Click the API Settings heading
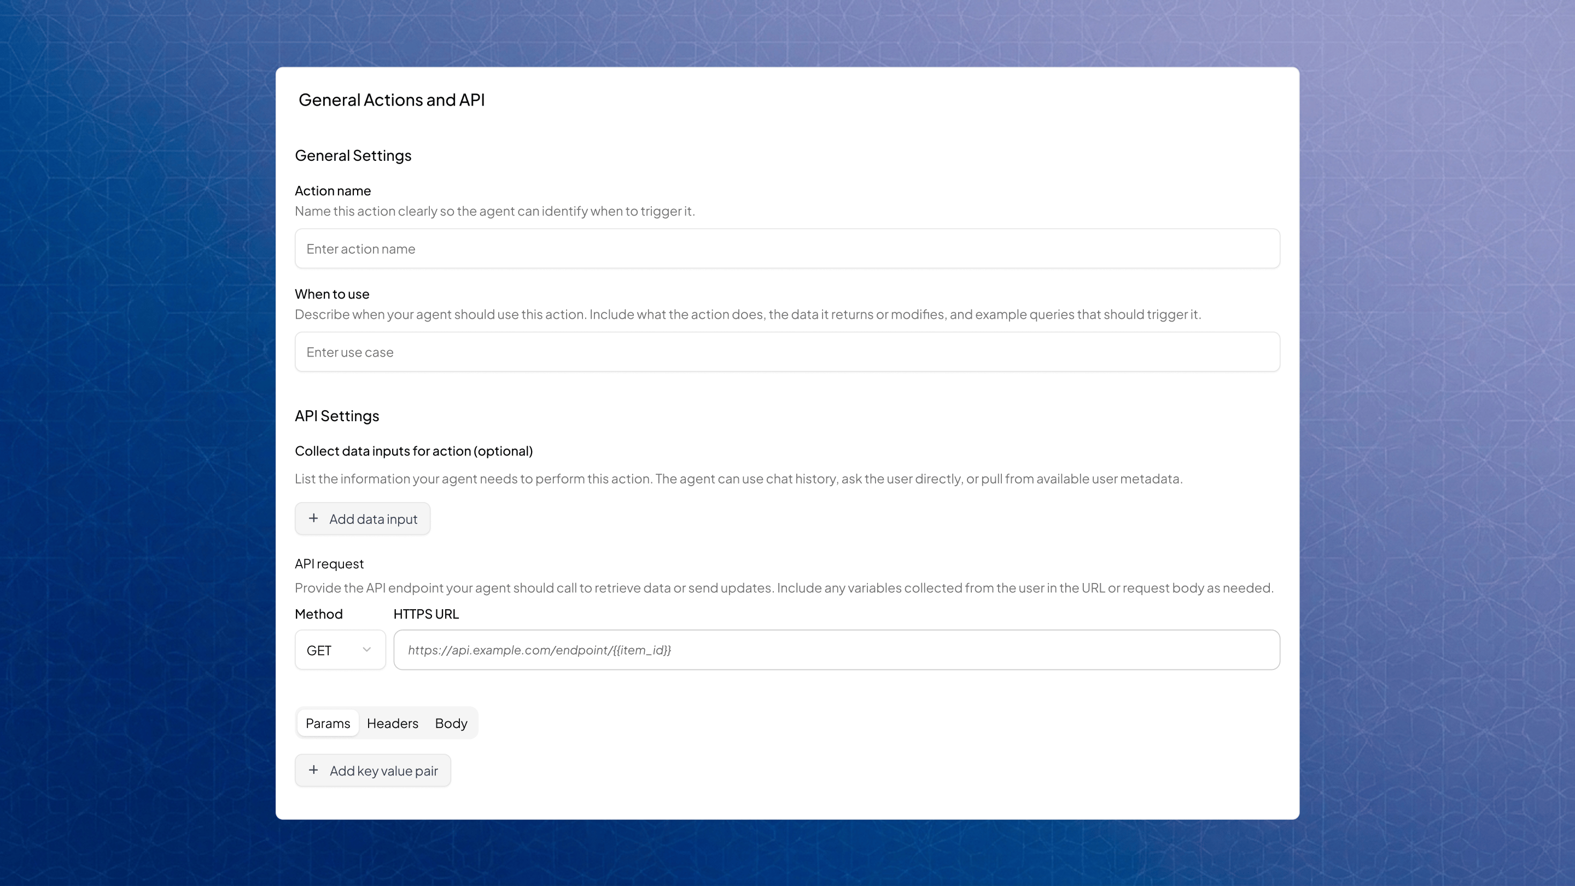1575x886 pixels. click(337, 416)
